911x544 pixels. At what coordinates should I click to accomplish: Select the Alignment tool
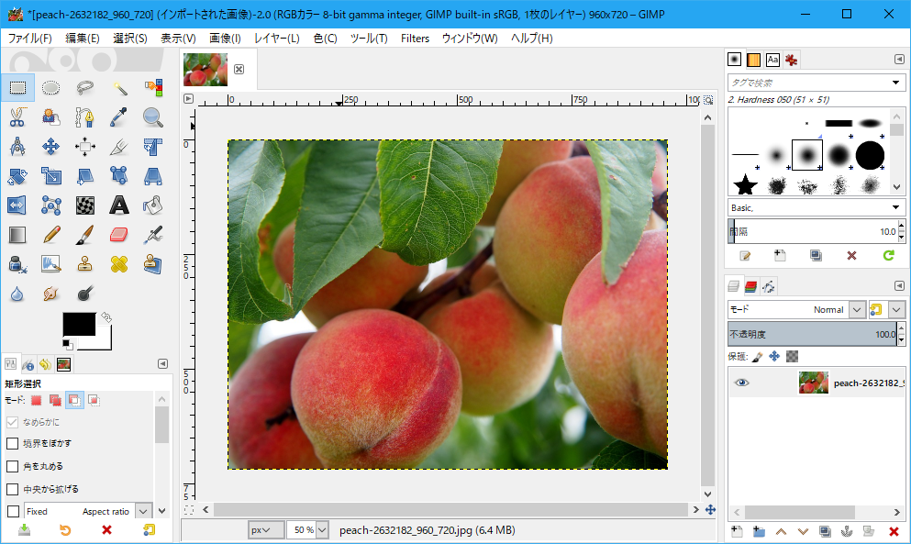point(84,147)
